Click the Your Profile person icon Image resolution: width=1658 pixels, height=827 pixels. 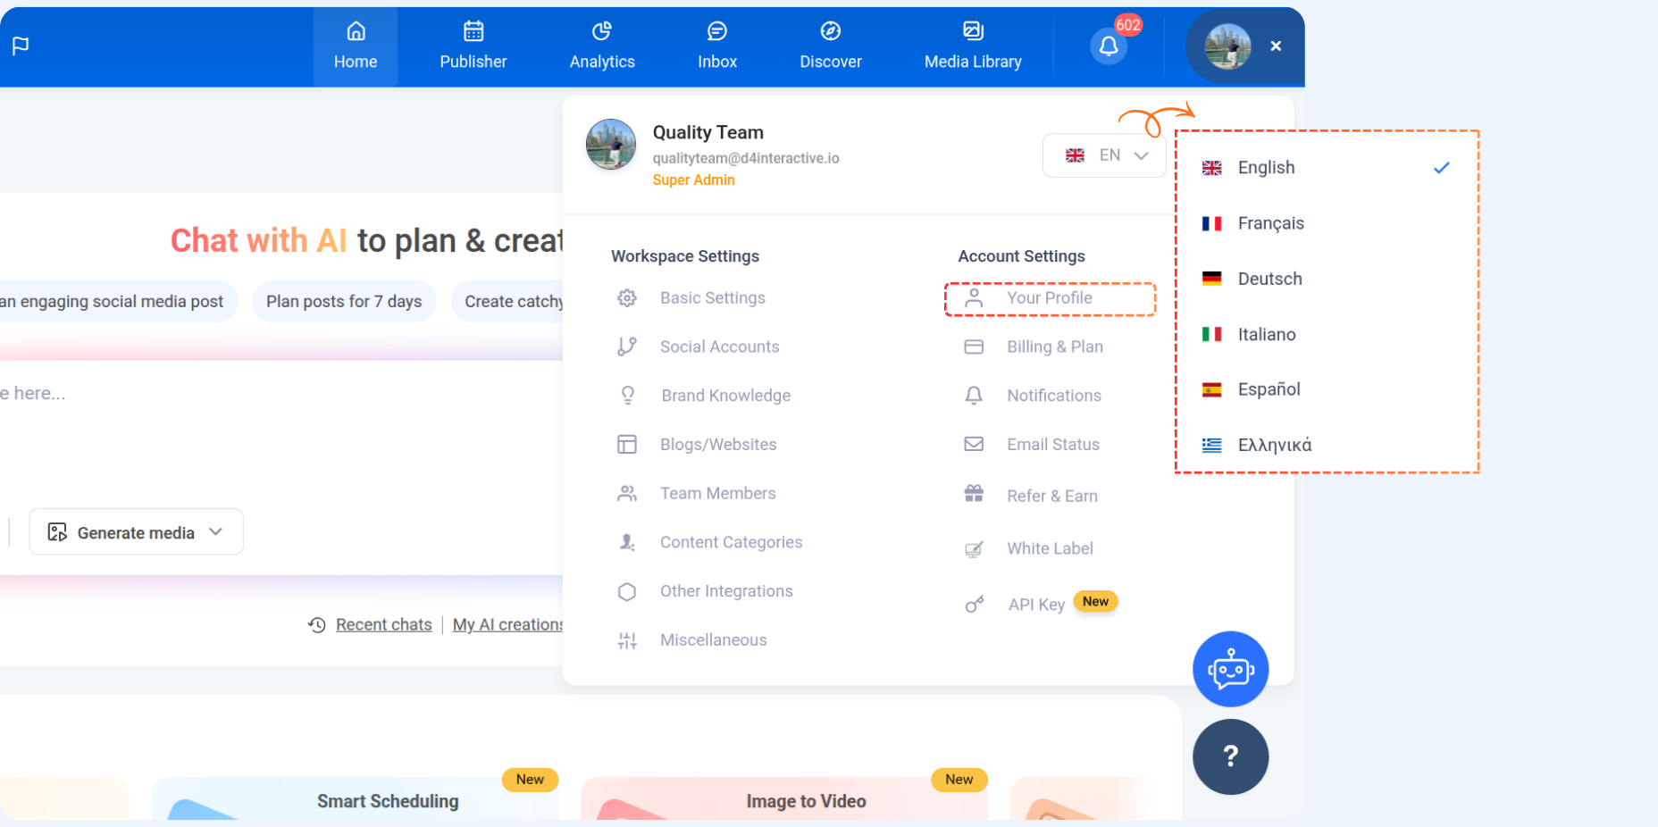pyautogui.click(x=974, y=298)
